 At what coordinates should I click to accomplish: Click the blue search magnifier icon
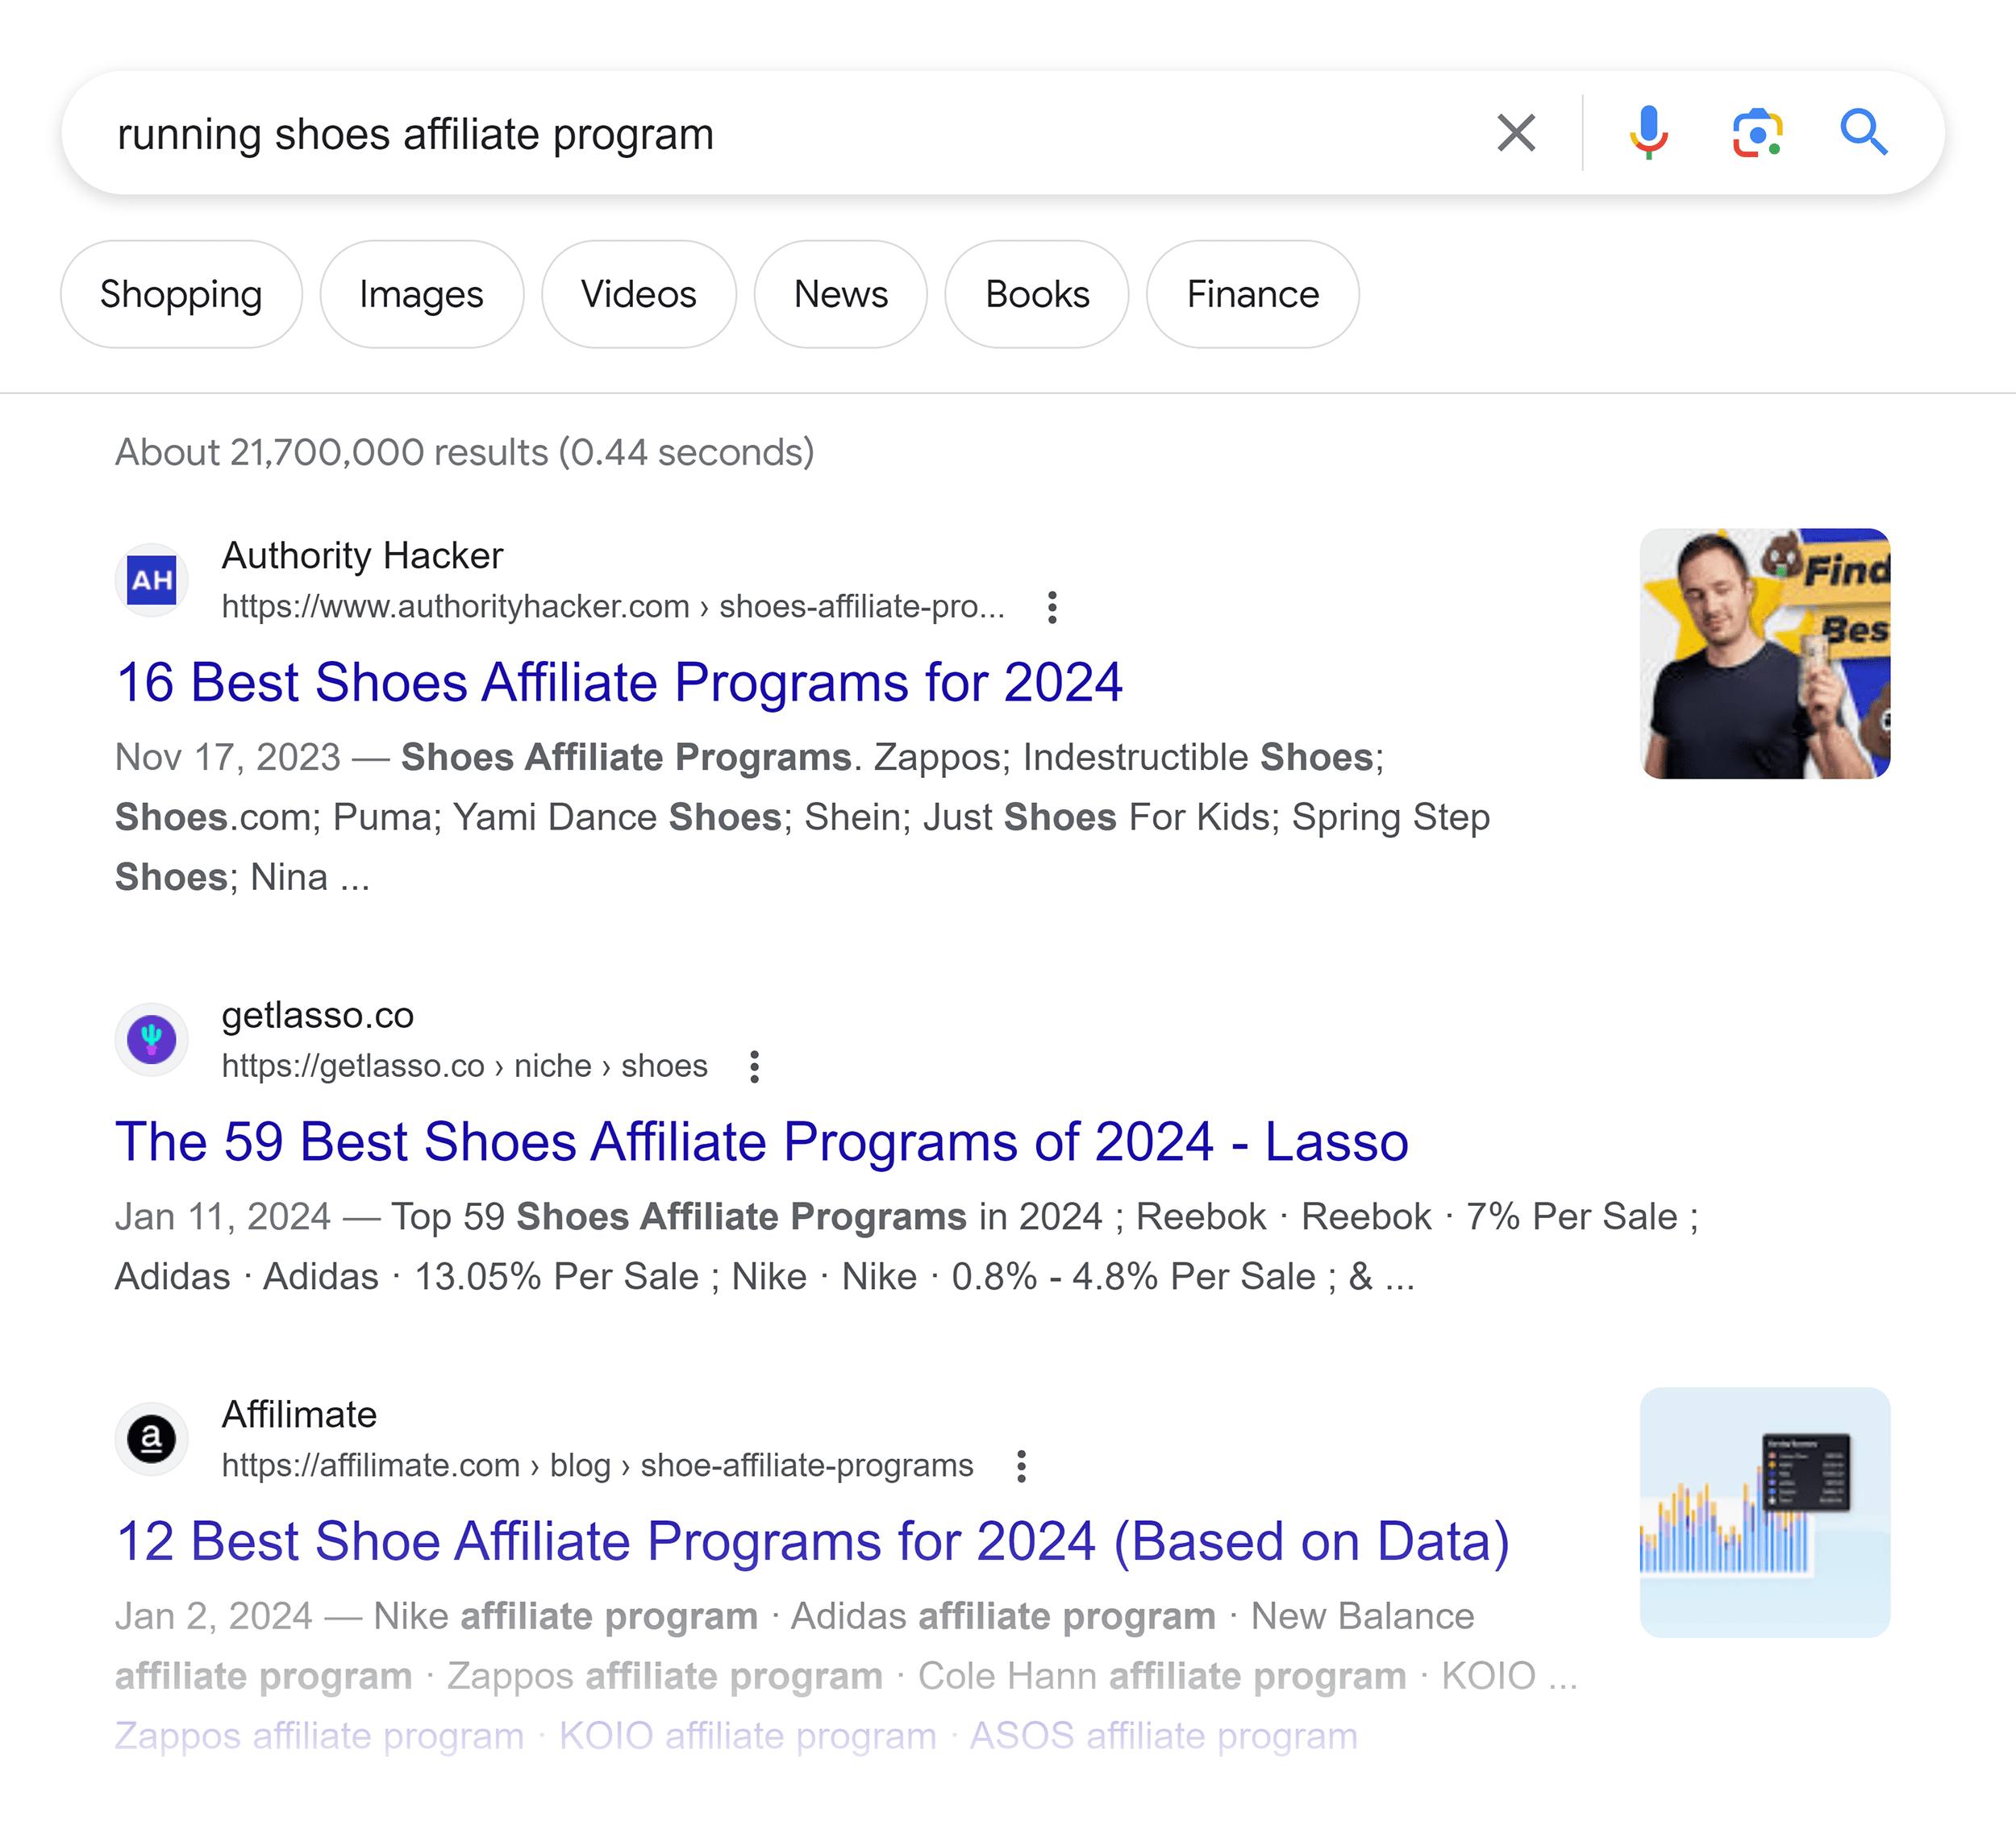tap(1868, 133)
